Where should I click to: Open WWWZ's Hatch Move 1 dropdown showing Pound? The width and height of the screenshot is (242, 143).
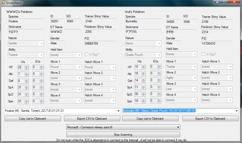pos(100,67)
